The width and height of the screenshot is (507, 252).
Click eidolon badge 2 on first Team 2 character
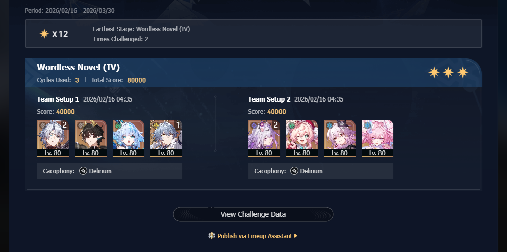(276, 124)
